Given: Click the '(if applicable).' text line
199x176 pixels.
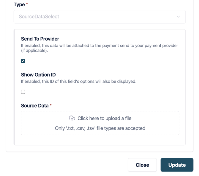Looking at the screenshot, I should coord(34,50).
